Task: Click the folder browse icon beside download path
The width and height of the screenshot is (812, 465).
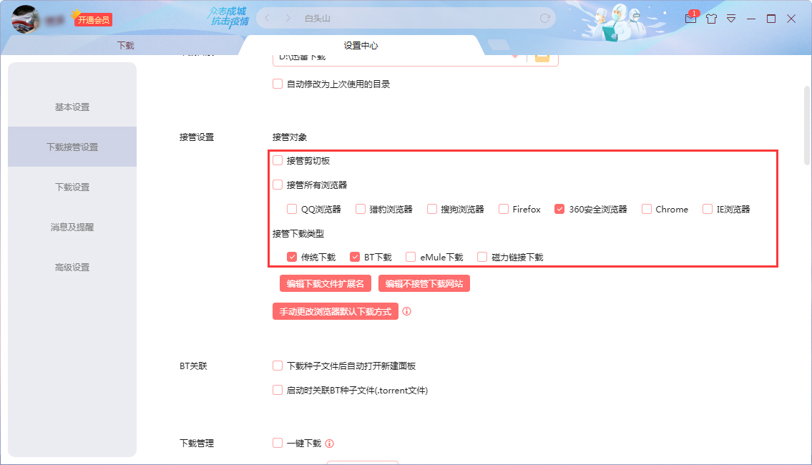Action: click(542, 57)
